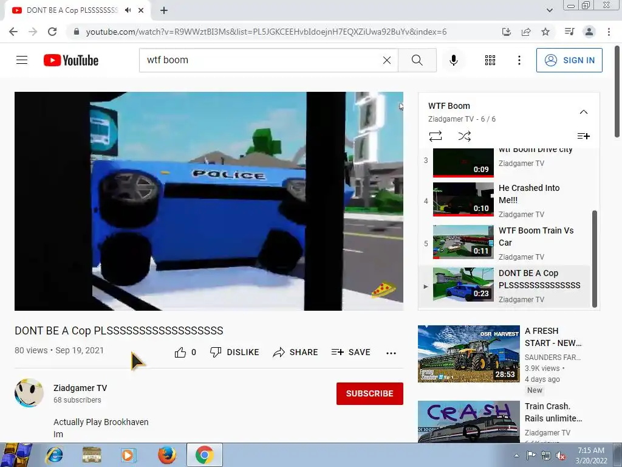
Task: Go to YouTube home via logo
Action: pos(71,60)
